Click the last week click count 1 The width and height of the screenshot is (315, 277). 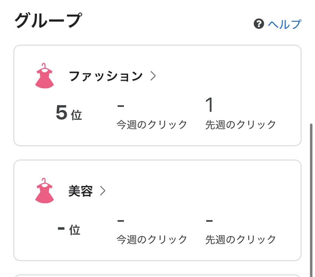[209, 105]
